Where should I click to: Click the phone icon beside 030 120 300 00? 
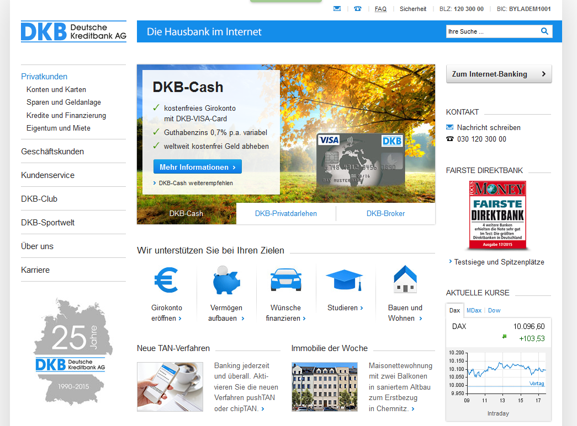(449, 139)
